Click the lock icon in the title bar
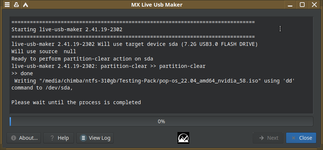Screen dimensions: 323x150 [16, 5]
